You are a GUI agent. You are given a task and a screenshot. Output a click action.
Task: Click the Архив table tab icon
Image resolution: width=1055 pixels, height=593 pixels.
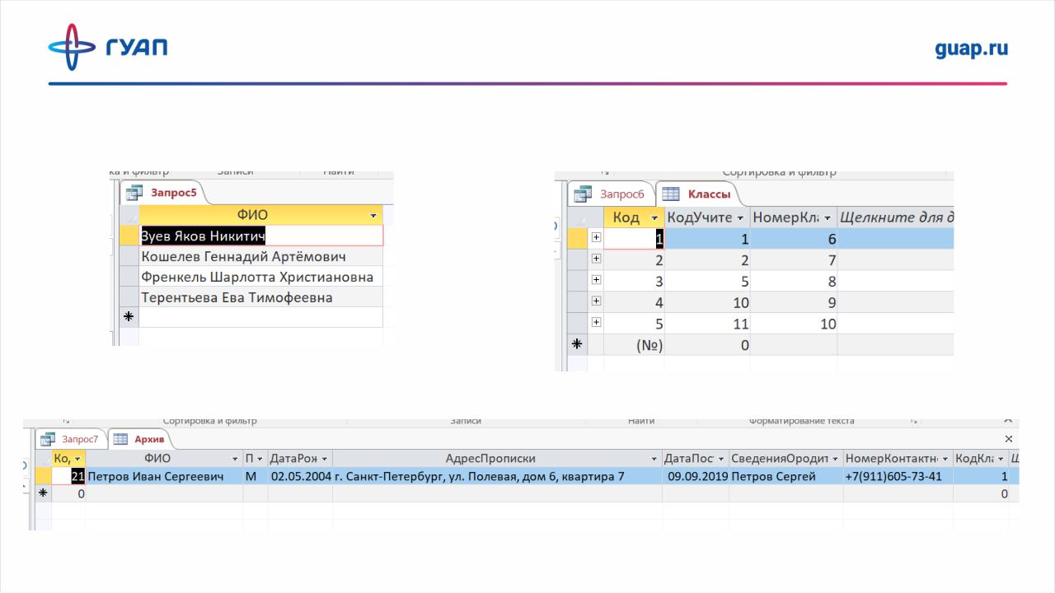120,439
